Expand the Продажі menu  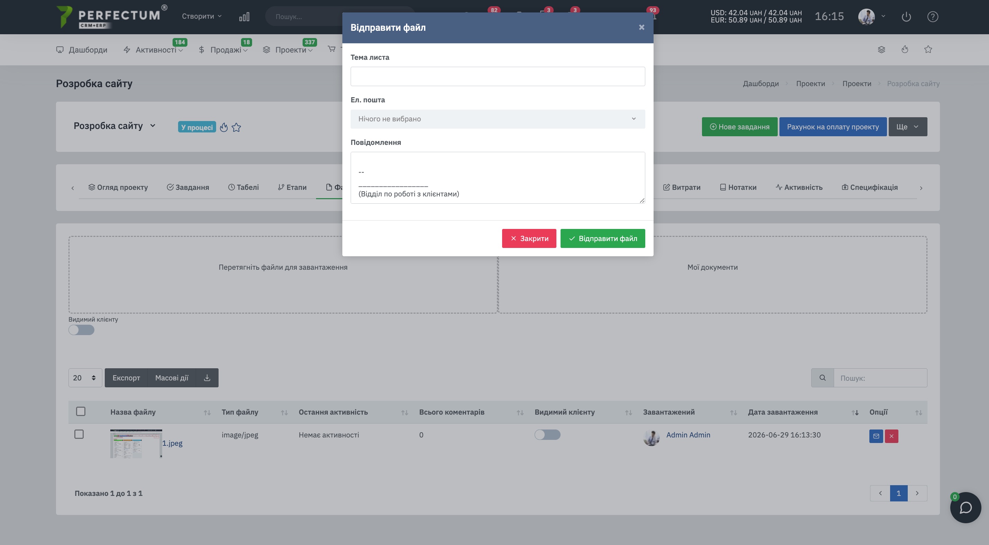tap(223, 50)
